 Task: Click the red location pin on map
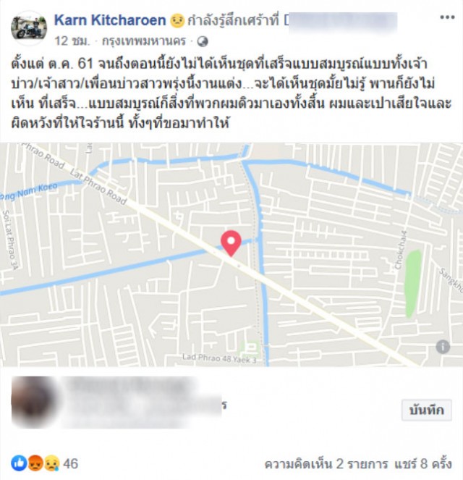[x=231, y=243]
